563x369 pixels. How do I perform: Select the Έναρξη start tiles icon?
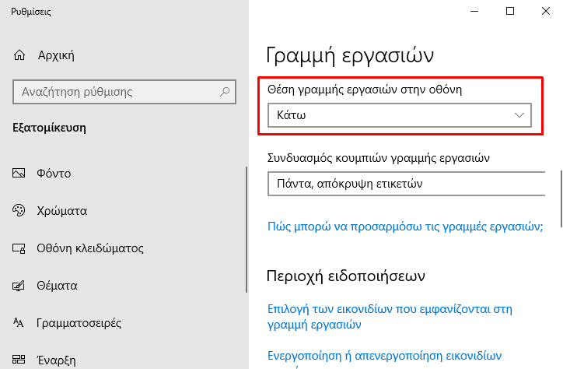[19, 360]
